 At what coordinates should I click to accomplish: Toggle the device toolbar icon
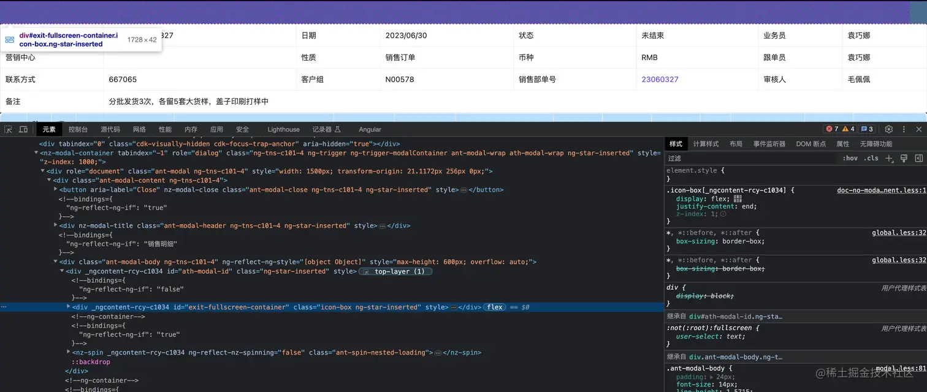(23, 129)
